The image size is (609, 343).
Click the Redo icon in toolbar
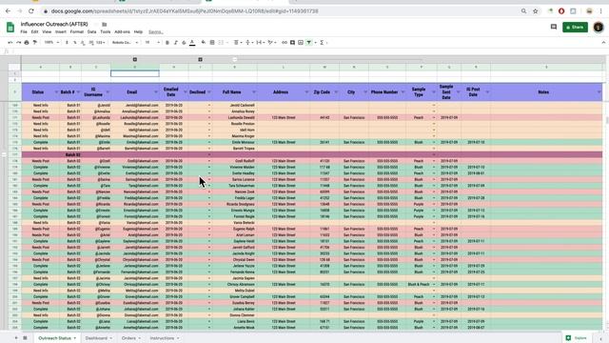18,42
